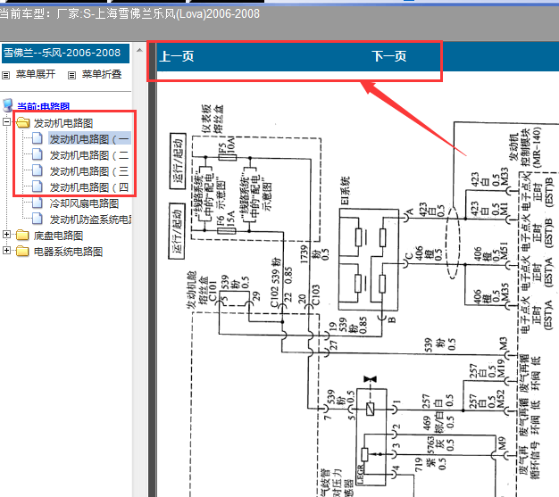Click connector label C101 in diagram
This screenshot has height=497, width=559.
pyautogui.click(x=213, y=292)
